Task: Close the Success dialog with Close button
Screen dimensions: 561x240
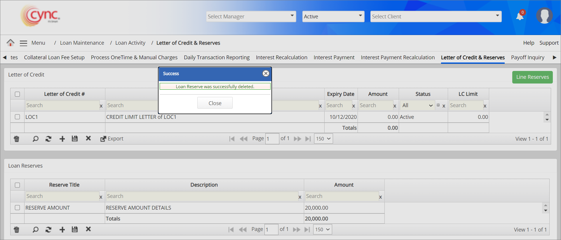Action: coord(215,103)
